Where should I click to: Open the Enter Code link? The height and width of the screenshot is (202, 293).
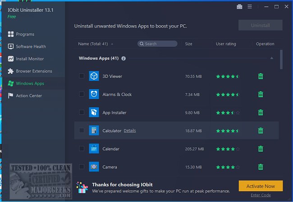tap(261, 195)
